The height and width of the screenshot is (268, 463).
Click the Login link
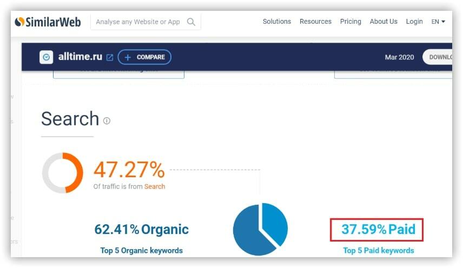pos(414,22)
